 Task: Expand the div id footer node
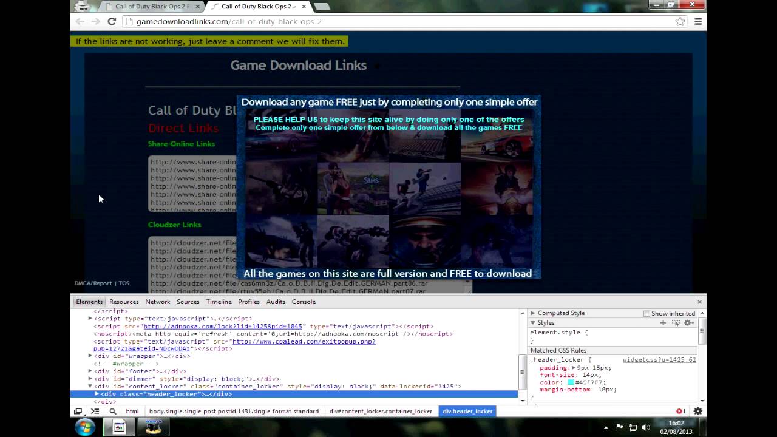tap(90, 371)
